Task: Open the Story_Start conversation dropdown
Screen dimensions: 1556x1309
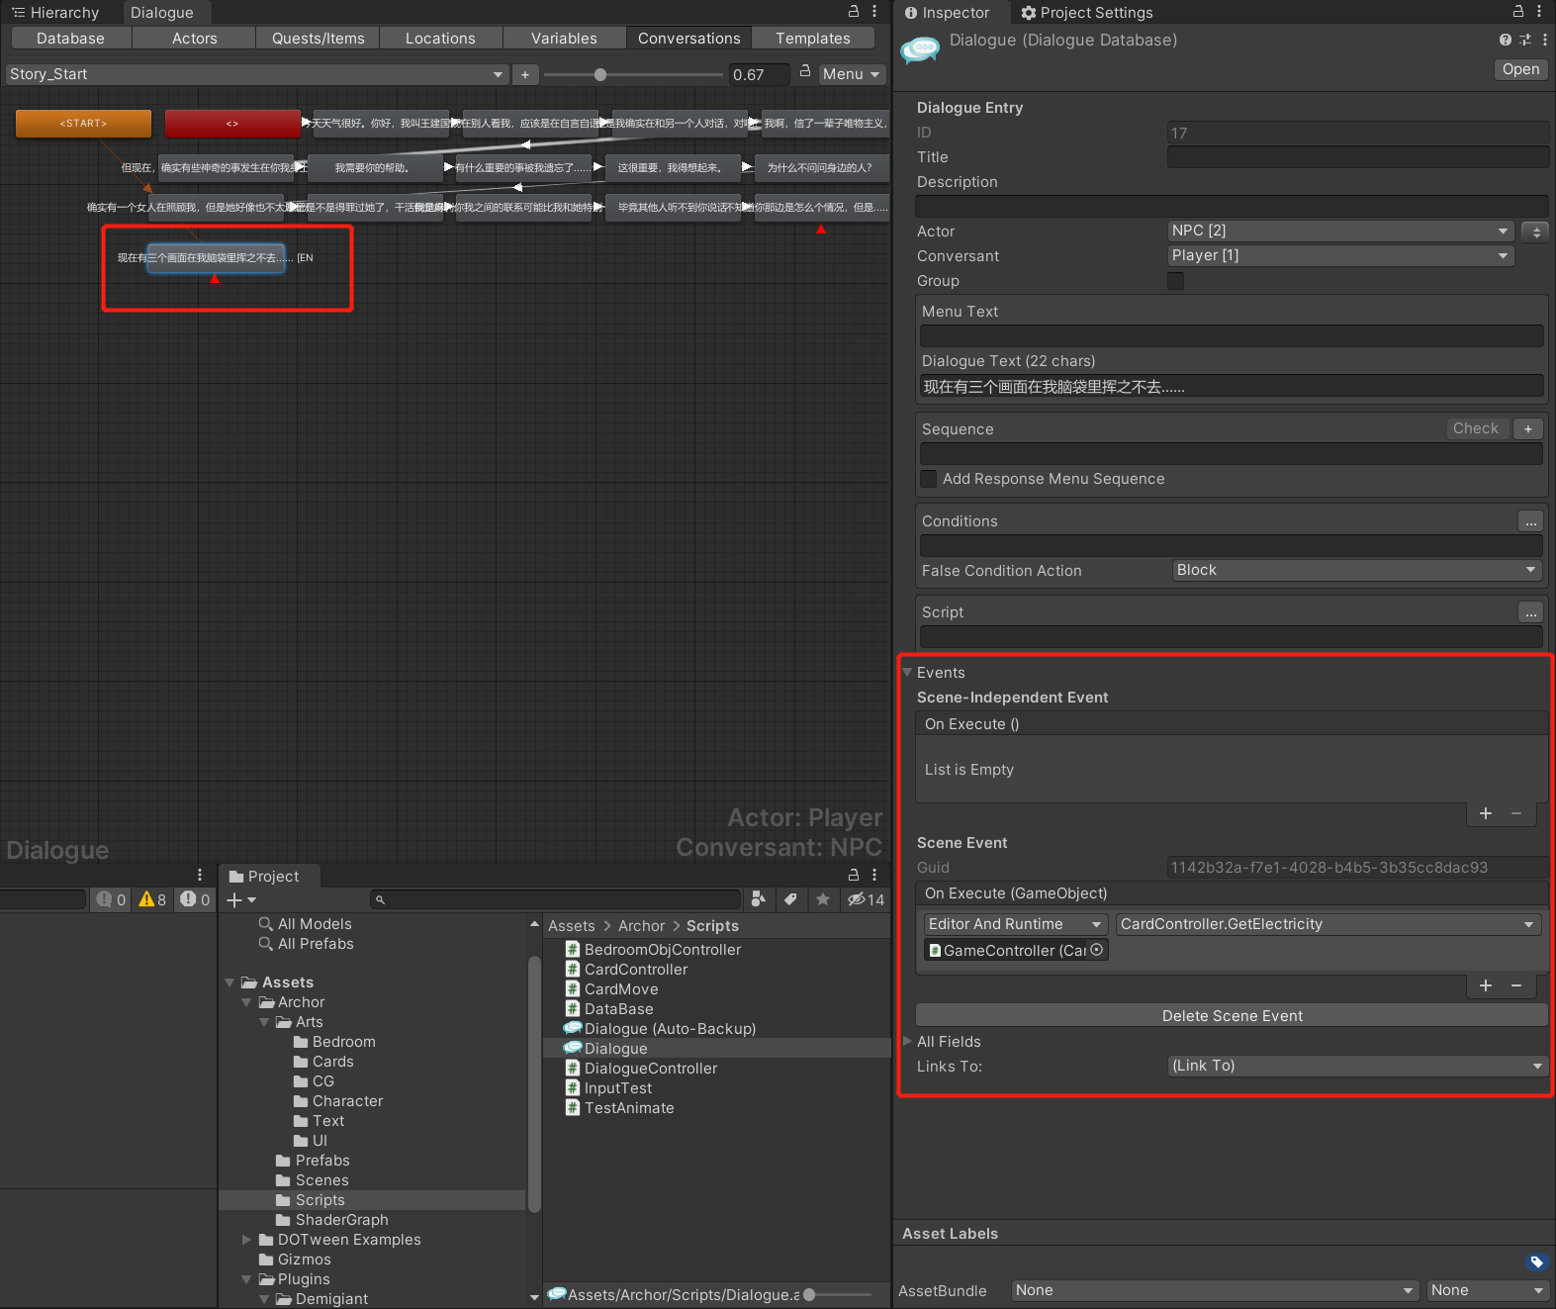Action: tap(257, 74)
